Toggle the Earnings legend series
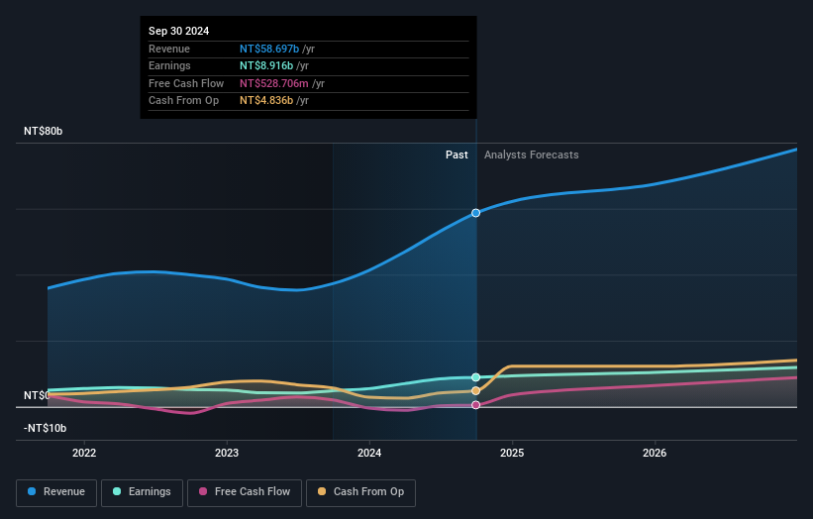 pos(142,492)
